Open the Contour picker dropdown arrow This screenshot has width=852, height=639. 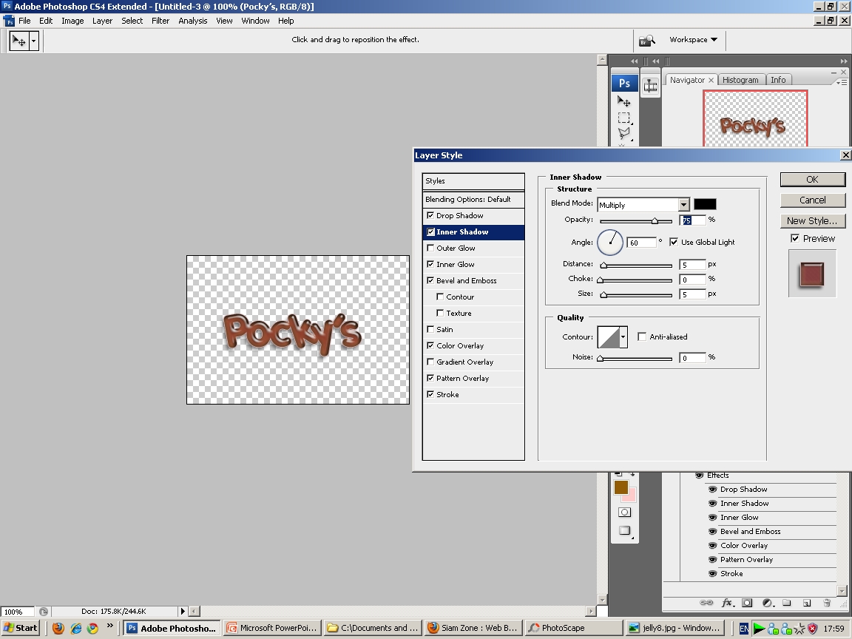623,337
